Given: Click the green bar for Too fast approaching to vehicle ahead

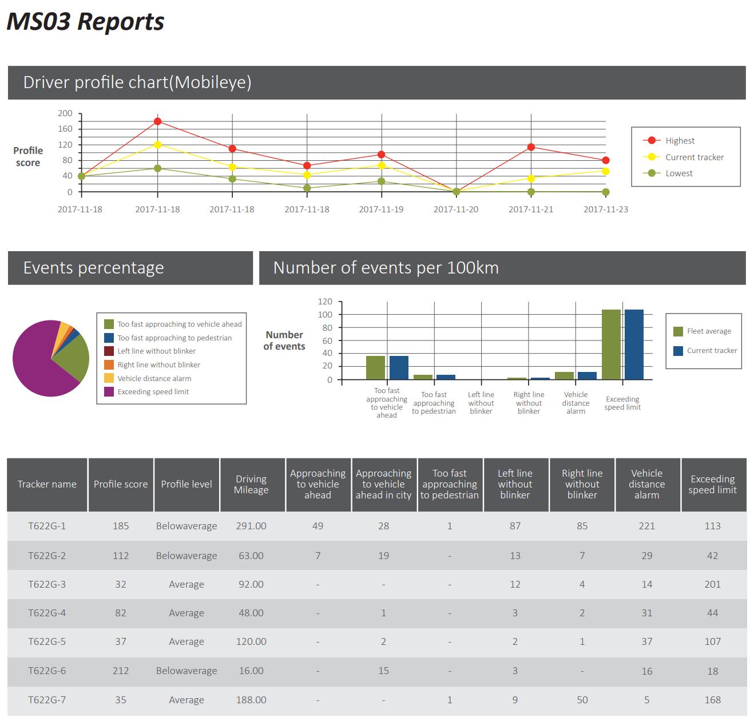Looking at the screenshot, I should [x=375, y=367].
